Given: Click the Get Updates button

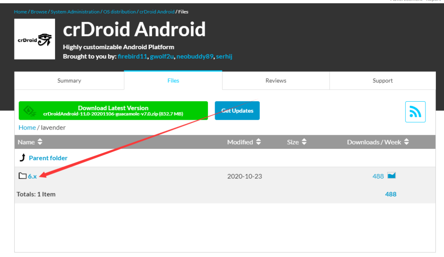Looking at the screenshot, I should coord(237,111).
